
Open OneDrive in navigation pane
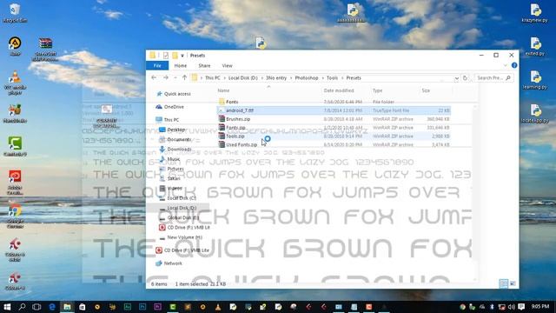point(174,107)
